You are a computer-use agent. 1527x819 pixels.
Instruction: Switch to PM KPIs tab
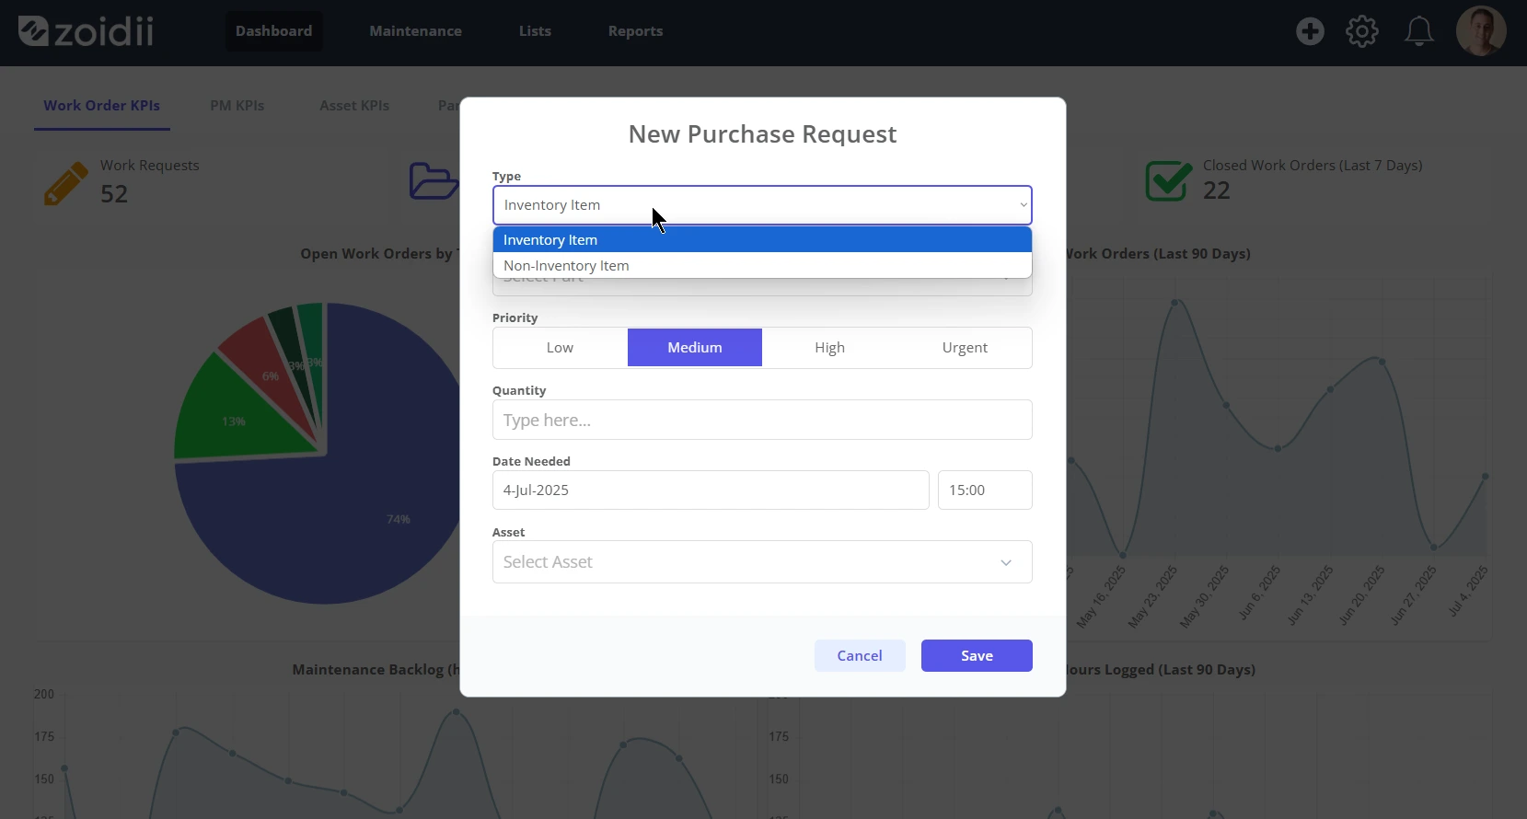coord(237,106)
